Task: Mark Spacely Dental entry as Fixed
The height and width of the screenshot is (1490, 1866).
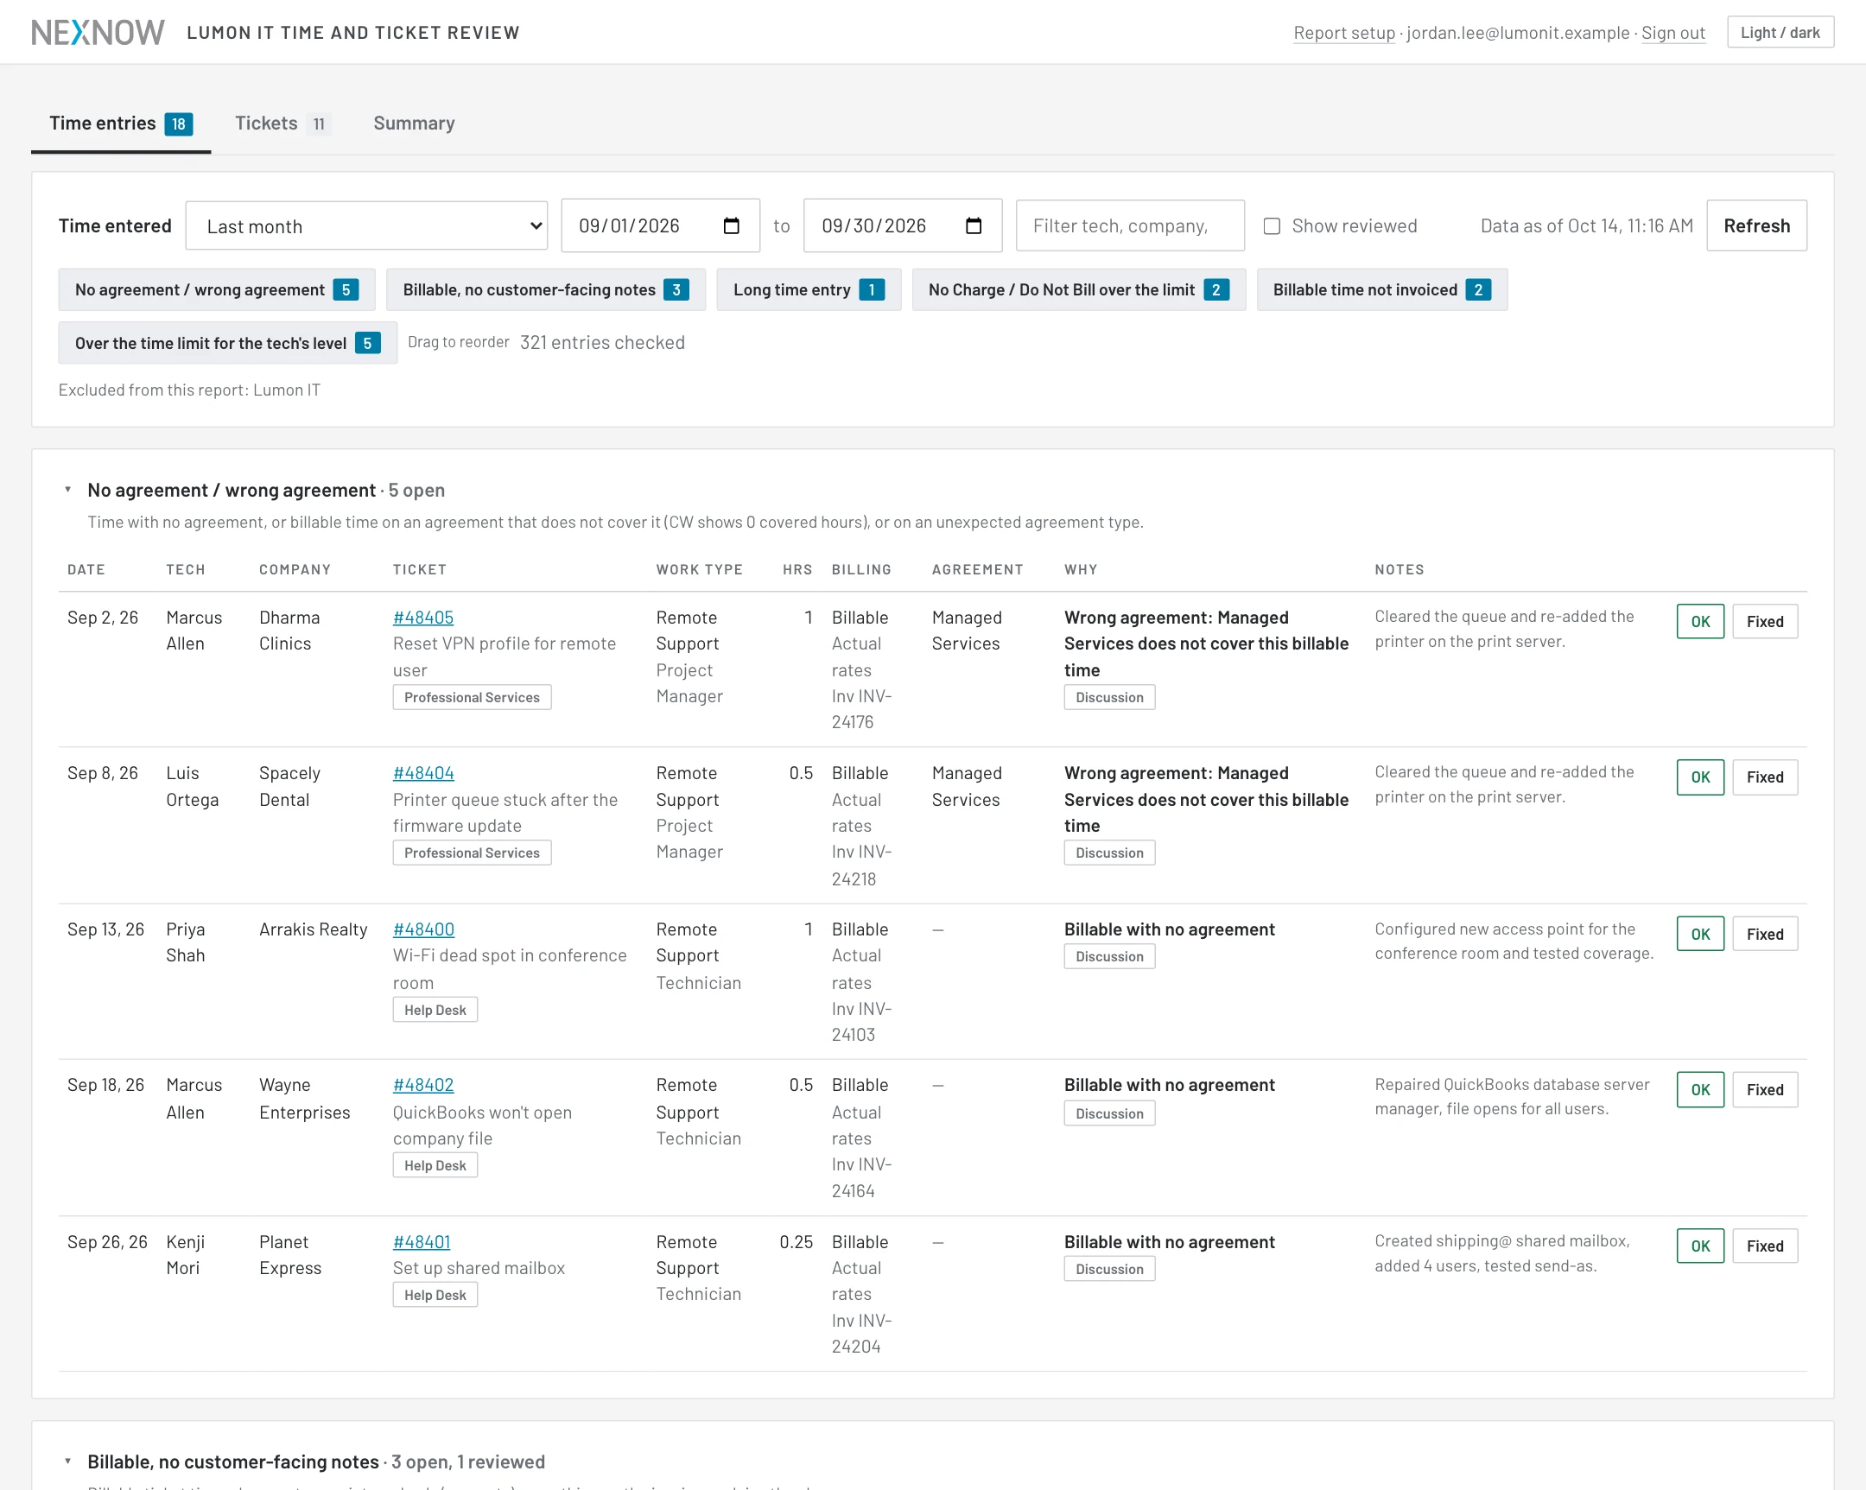Action: point(1765,777)
